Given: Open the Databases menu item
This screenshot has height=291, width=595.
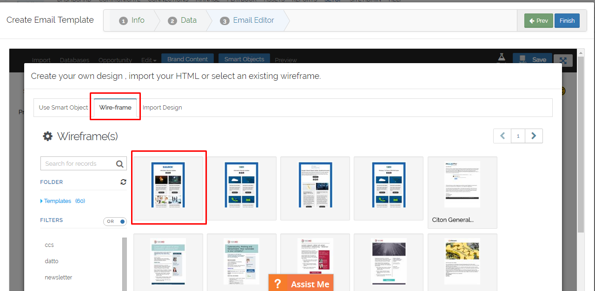Looking at the screenshot, I should 74,60.
